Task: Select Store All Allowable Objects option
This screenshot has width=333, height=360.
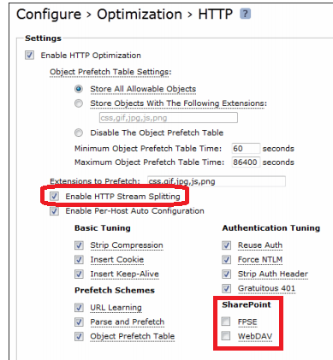Action: click(79, 89)
